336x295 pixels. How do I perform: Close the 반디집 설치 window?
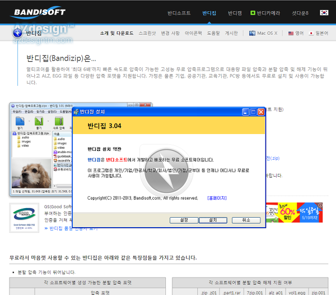[x=261, y=112]
